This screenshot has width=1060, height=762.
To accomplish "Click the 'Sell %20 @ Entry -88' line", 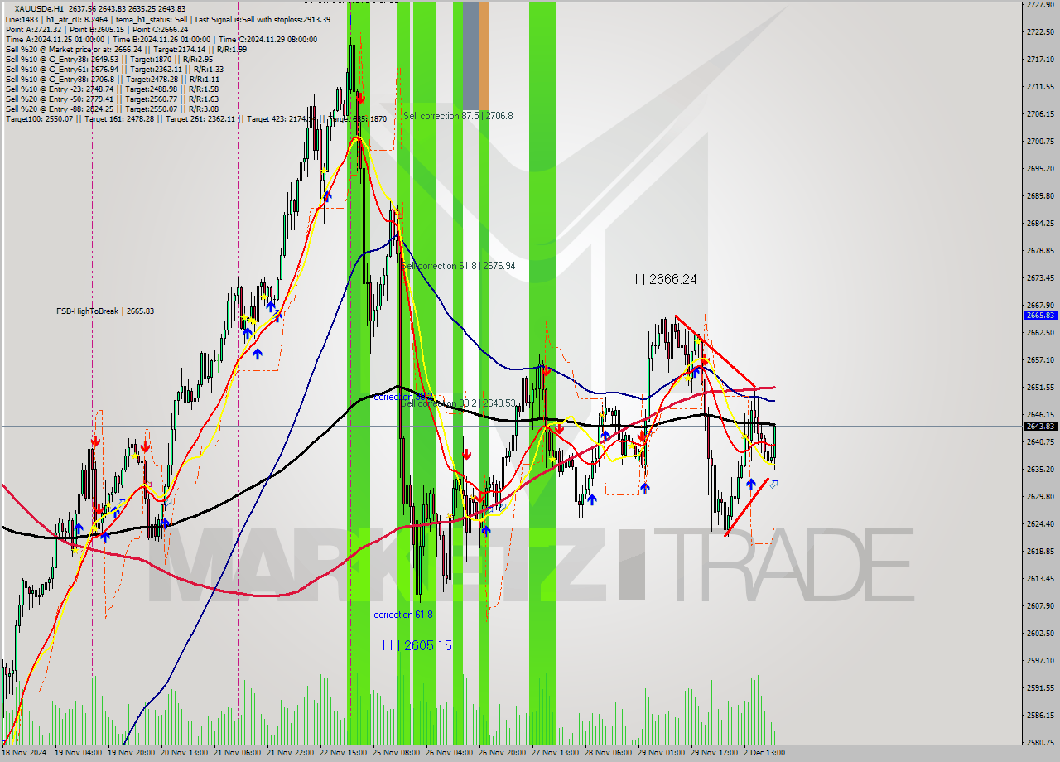I will (x=112, y=109).
